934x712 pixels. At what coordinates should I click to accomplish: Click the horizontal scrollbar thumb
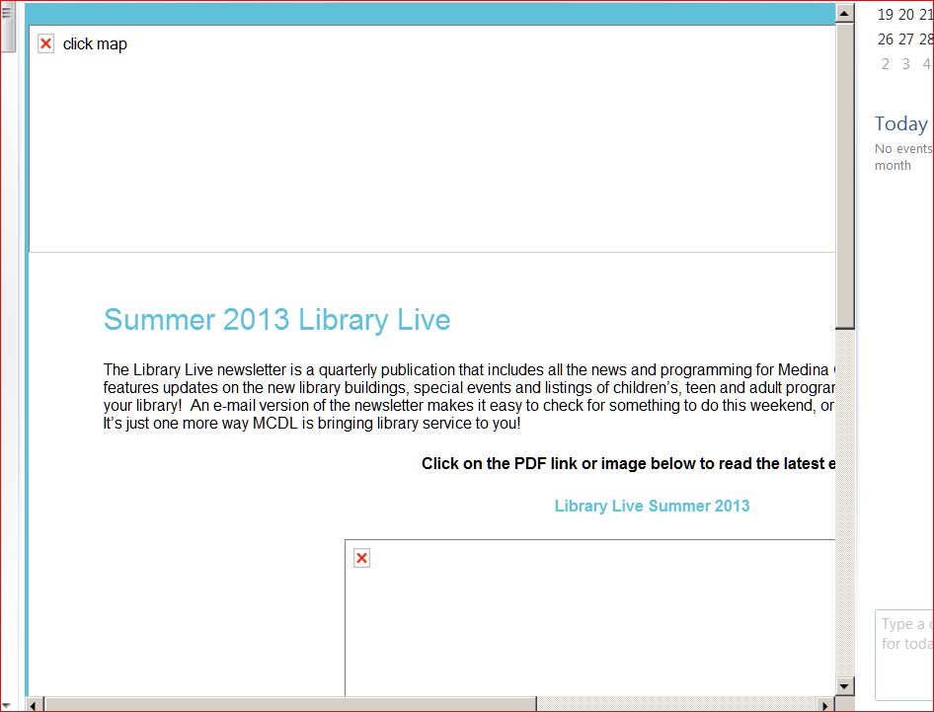(290, 705)
